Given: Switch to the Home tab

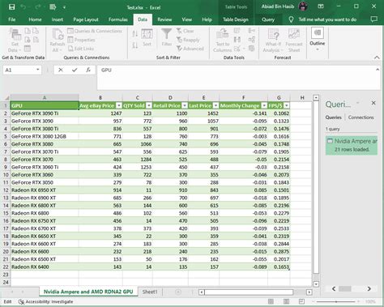Looking at the screenshot, I should pos(35,19).
